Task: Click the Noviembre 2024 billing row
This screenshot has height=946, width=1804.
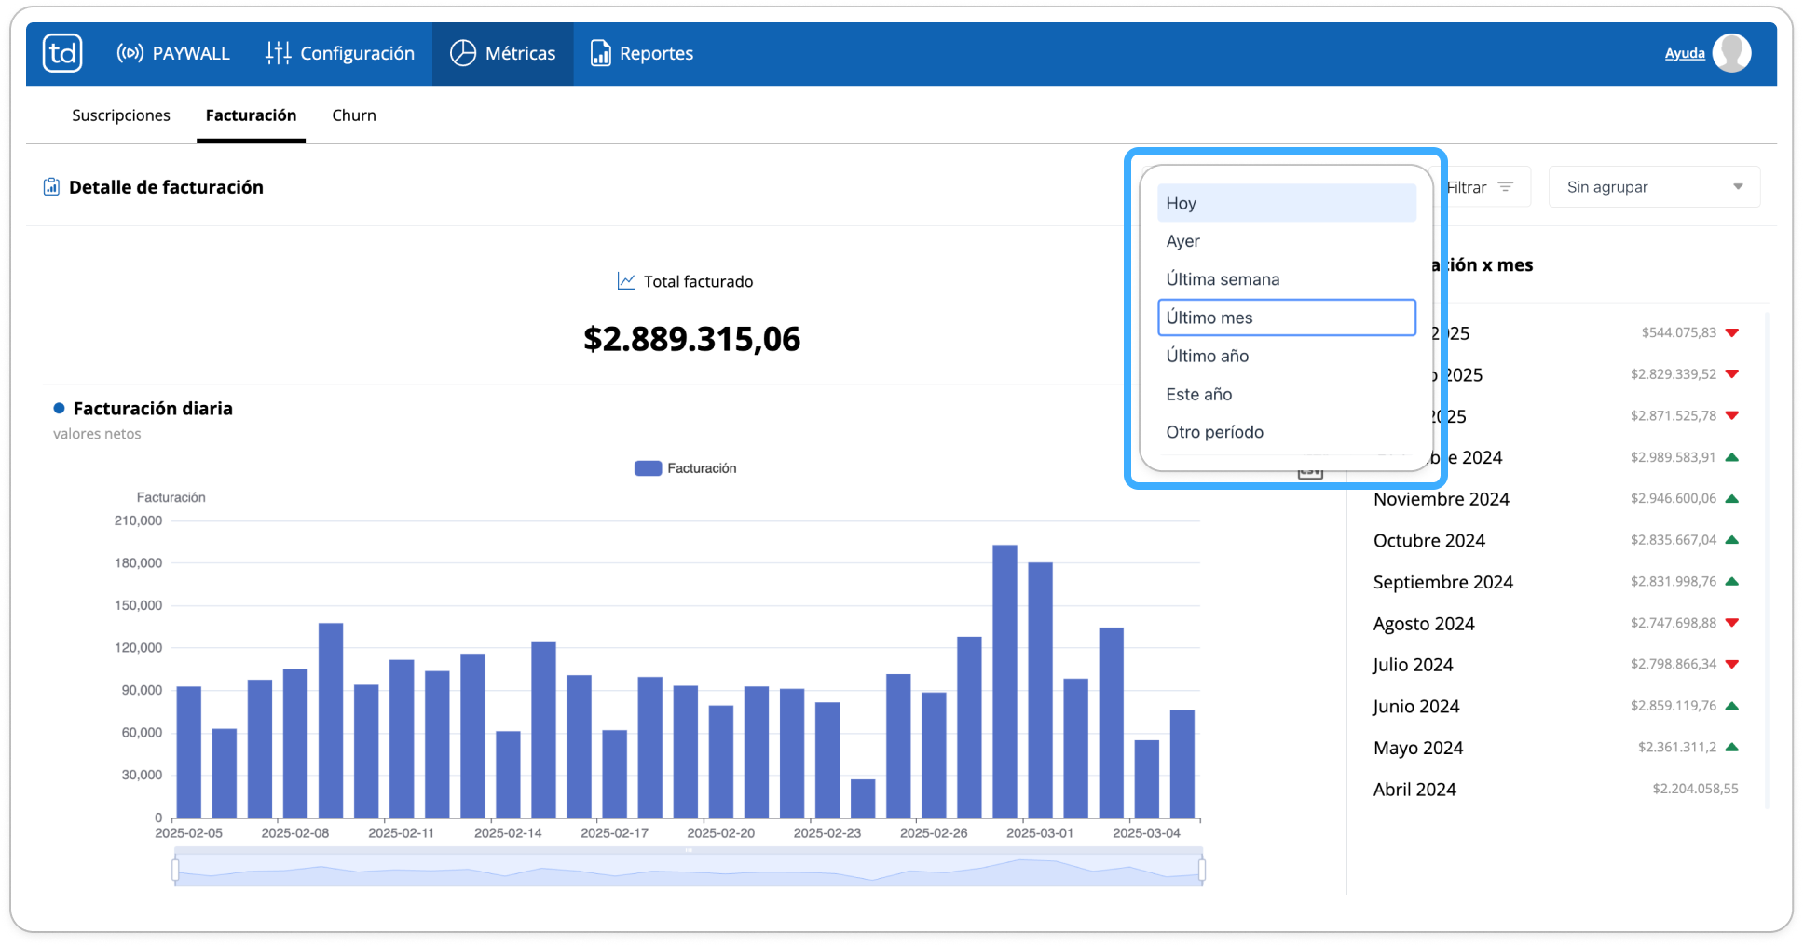Action: pyautogui.click(x=1556, y=499)
